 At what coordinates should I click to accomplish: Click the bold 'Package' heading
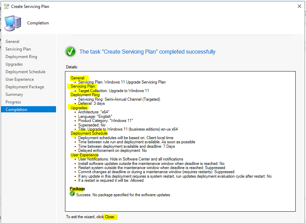tap(77, 189)
